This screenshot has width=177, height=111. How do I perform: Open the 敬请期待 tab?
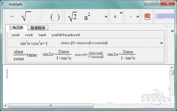point(38,28)
